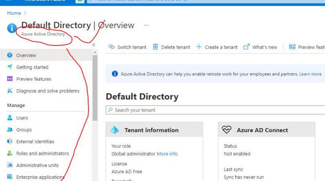Click the Tenant information card header
325x181 pixels.
(x=154, y=129)
